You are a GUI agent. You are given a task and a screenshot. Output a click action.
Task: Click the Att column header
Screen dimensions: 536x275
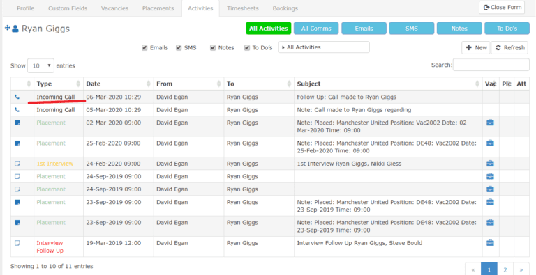coord(521,84)
